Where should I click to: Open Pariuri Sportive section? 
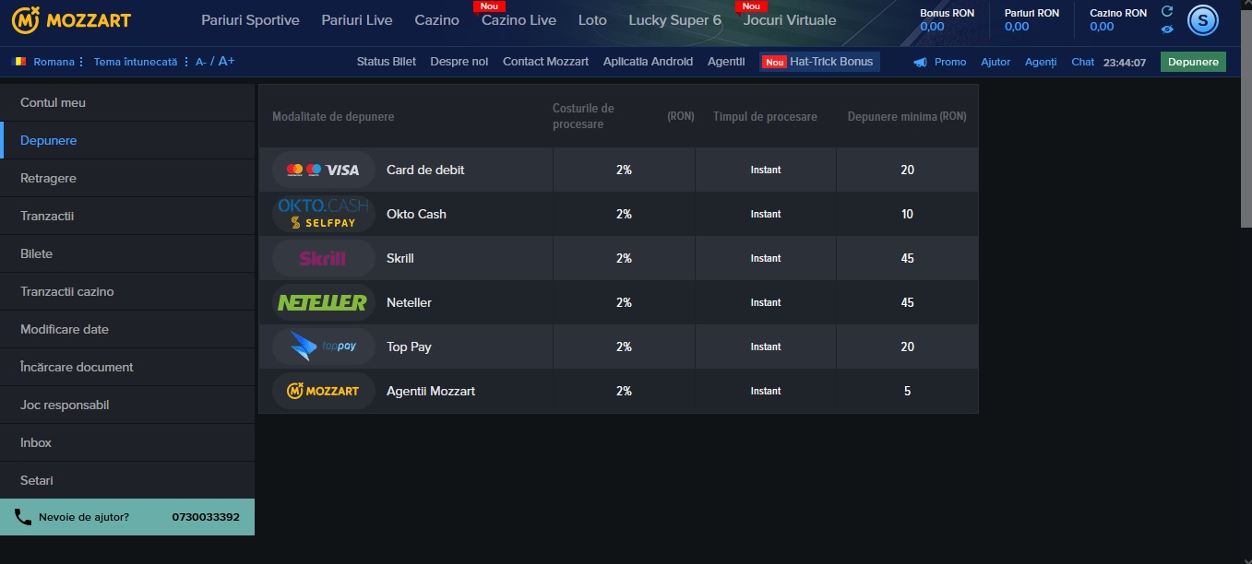[x=250, y=20]
